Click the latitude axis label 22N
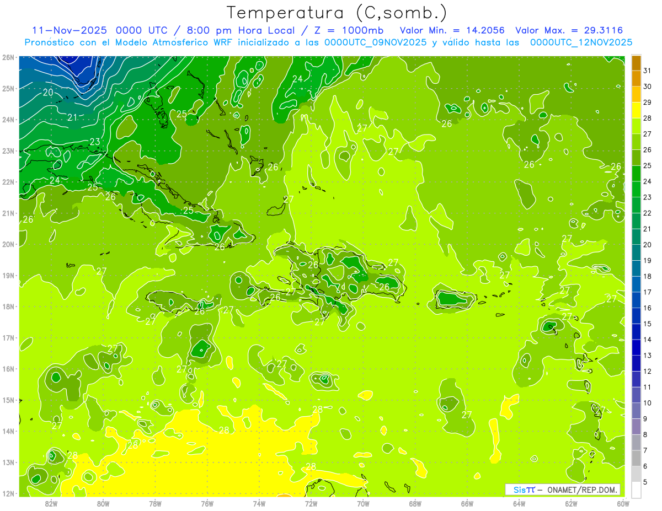The width and height of the screenshot is (662, 511). click(8, 182)
